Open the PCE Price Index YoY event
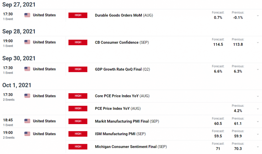The image size is (262, 154). (x=118, y=109)
